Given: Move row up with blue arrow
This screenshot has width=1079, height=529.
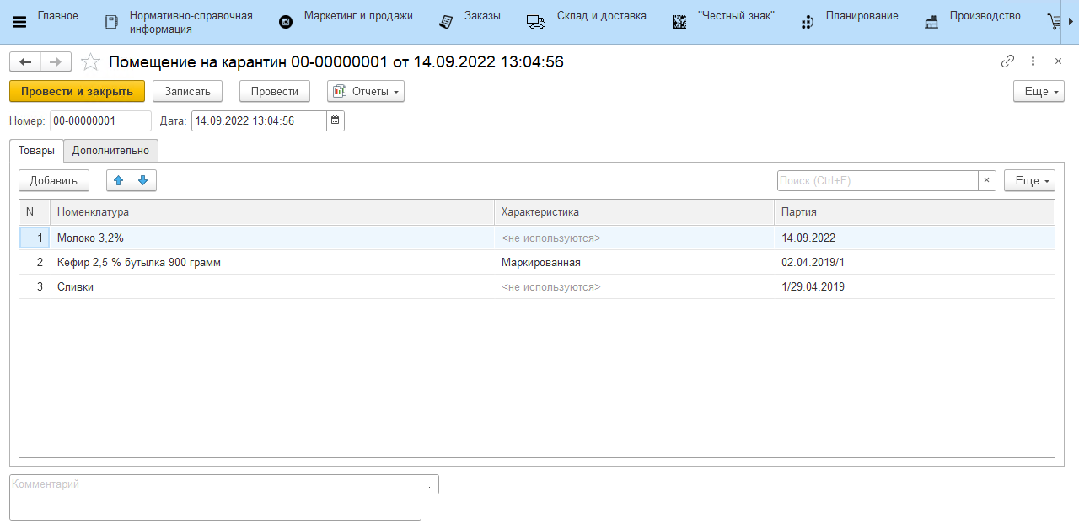Looking at the screenshot, I should point(119,180).
